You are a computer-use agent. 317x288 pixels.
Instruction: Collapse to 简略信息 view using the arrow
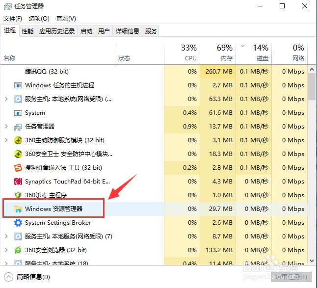click(x=8, y=277)
